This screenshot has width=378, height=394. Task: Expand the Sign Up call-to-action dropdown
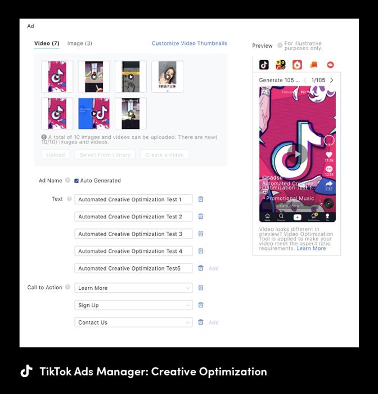133,305
